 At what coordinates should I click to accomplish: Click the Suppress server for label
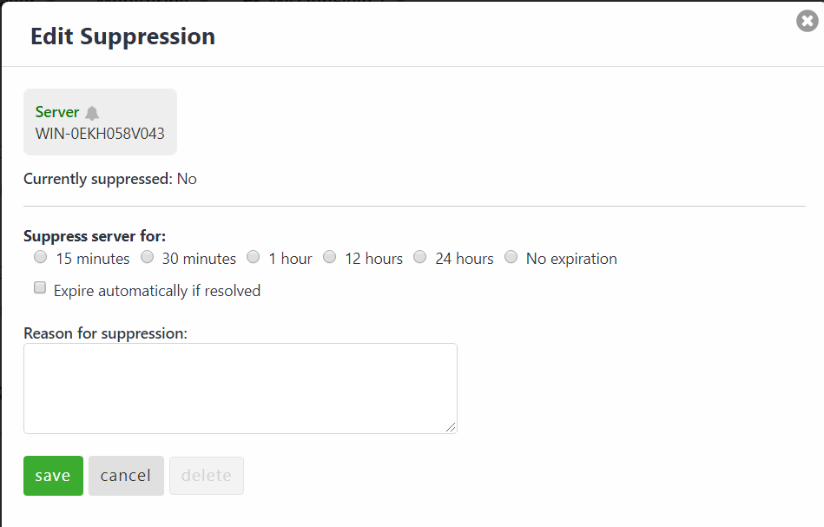click(95, 236)
